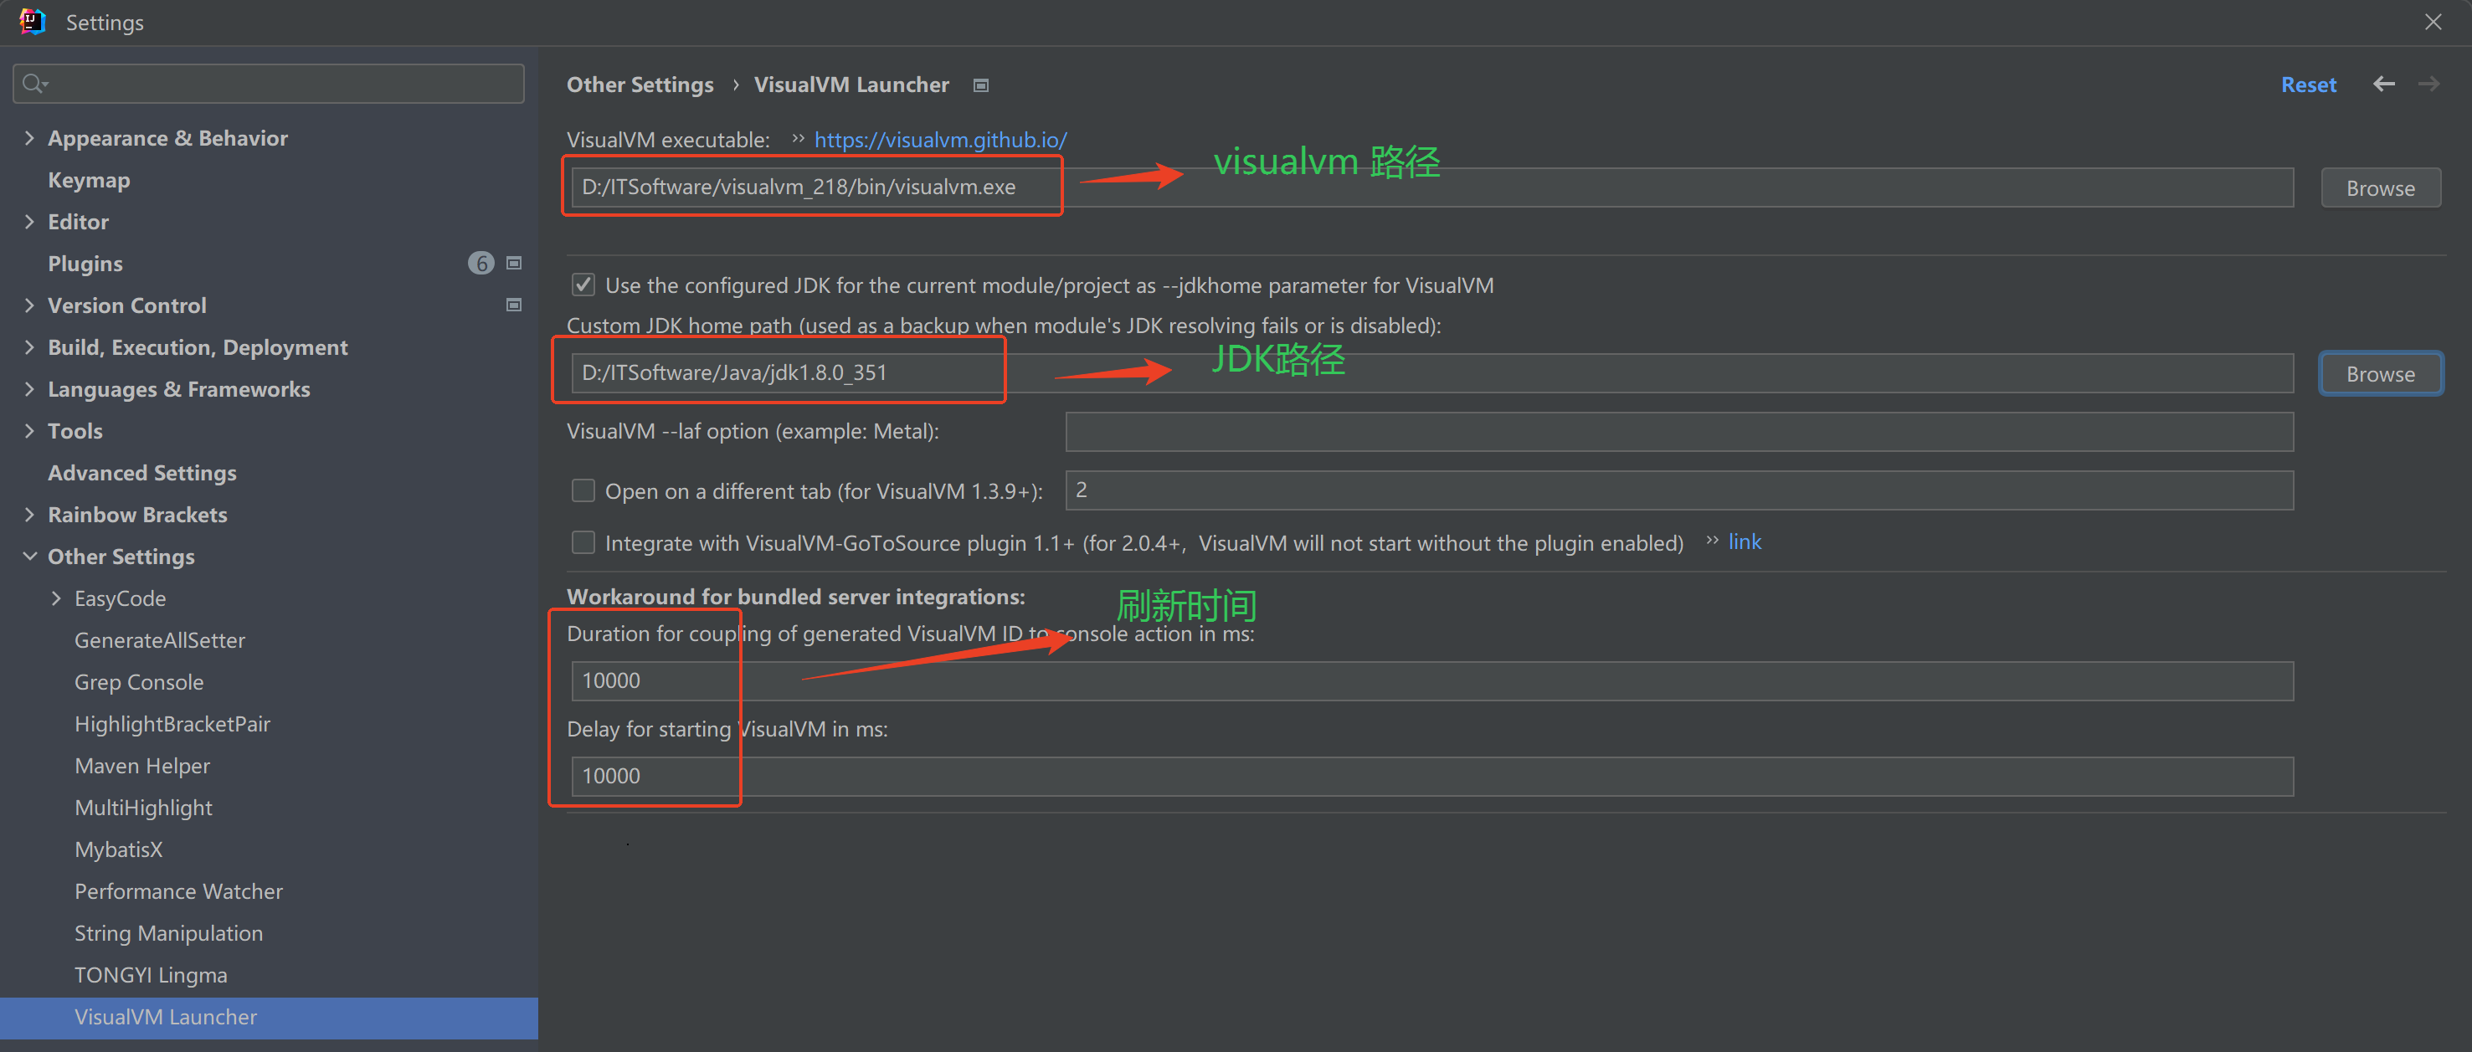Open the search options magnifier icon
Image resolution: width=2472 pixels, height=1052 pixels.
pyautogui.click(x=33, y=84)
